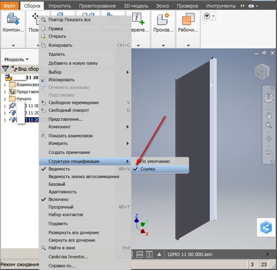The width and height of the screenshot is (277, 270).
Task: Open the Модель browser dropdown
Action: click(16, 59)
